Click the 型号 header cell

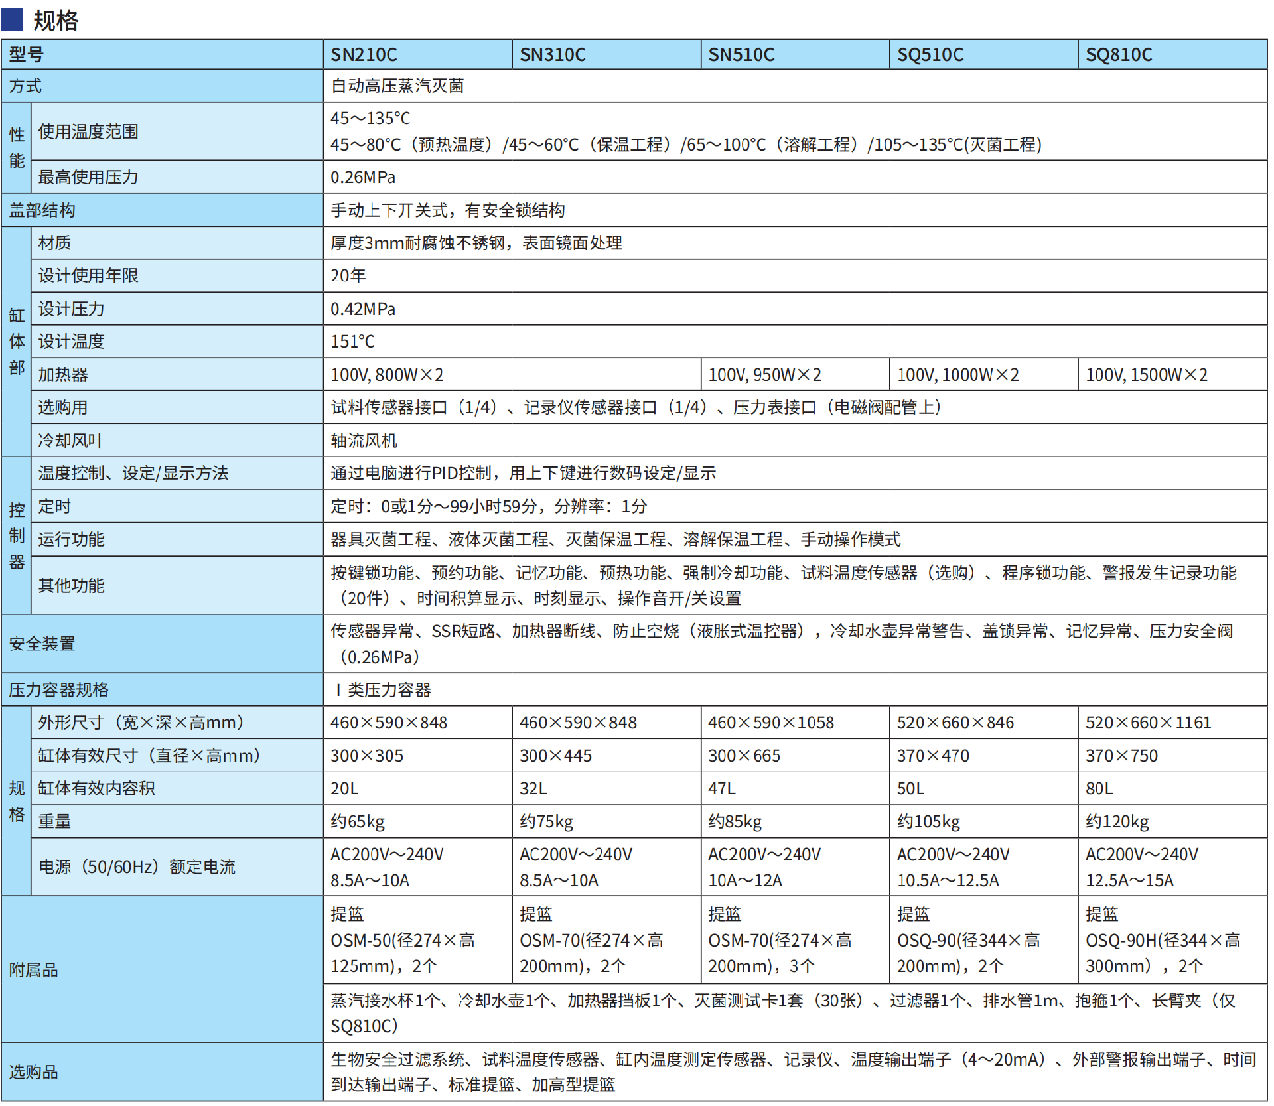pos(162,54)
